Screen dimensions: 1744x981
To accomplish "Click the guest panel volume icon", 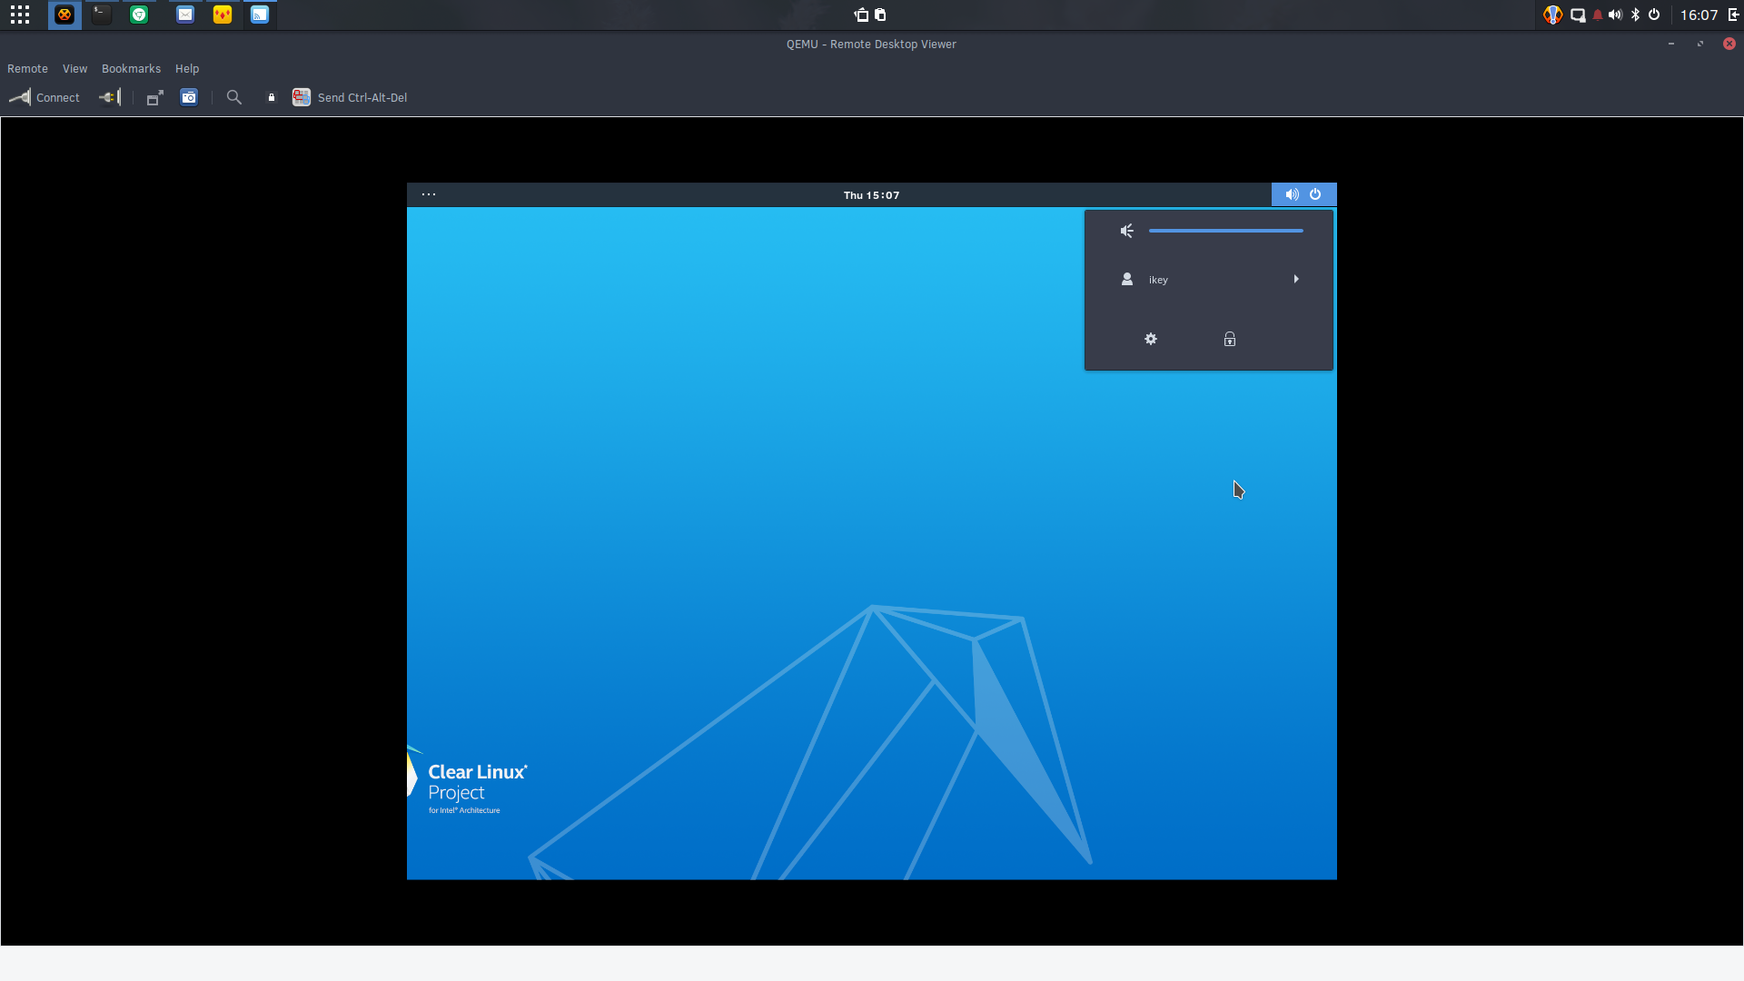I will coord(1292,194).
